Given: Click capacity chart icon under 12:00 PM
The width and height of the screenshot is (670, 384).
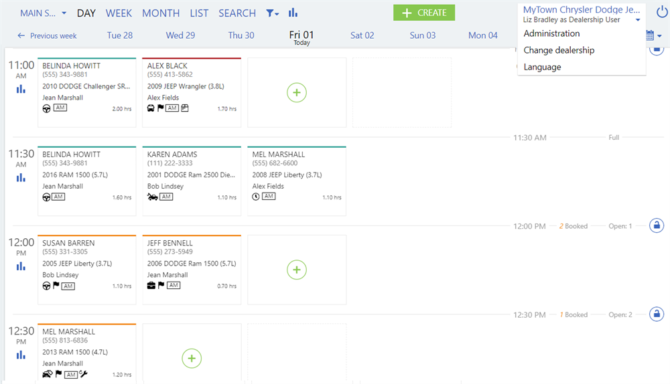Looking at the screenshot, I should coord(21,266).
